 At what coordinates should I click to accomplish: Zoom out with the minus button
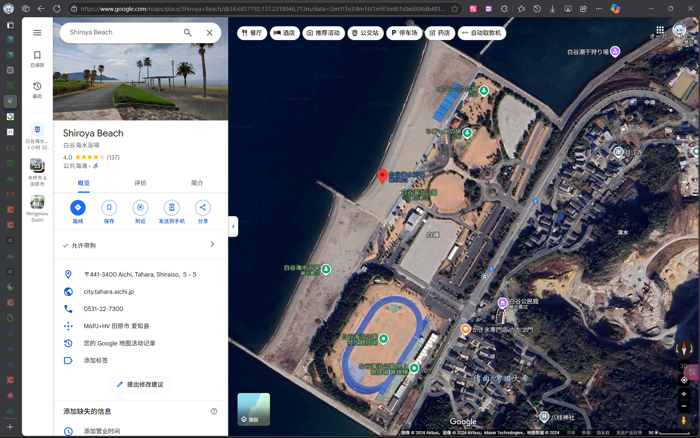(x=684, y=406)
